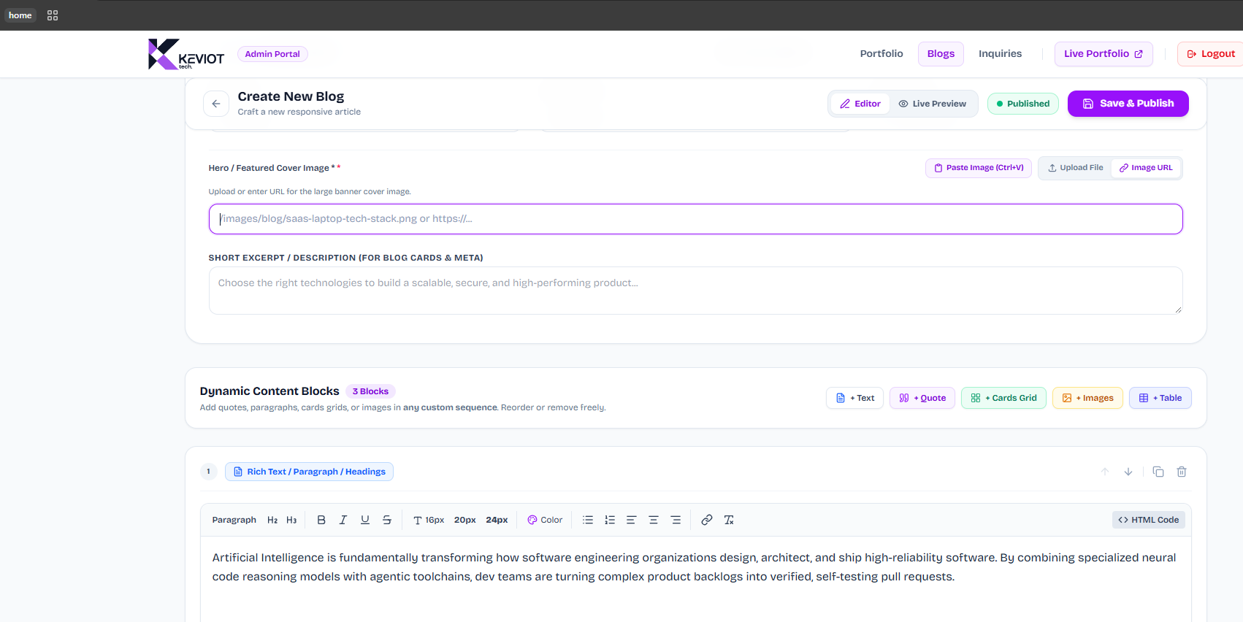Viewport: 1243px width, 622px height.
Task: Click the block number 1 badge
Action: [208, 472]
